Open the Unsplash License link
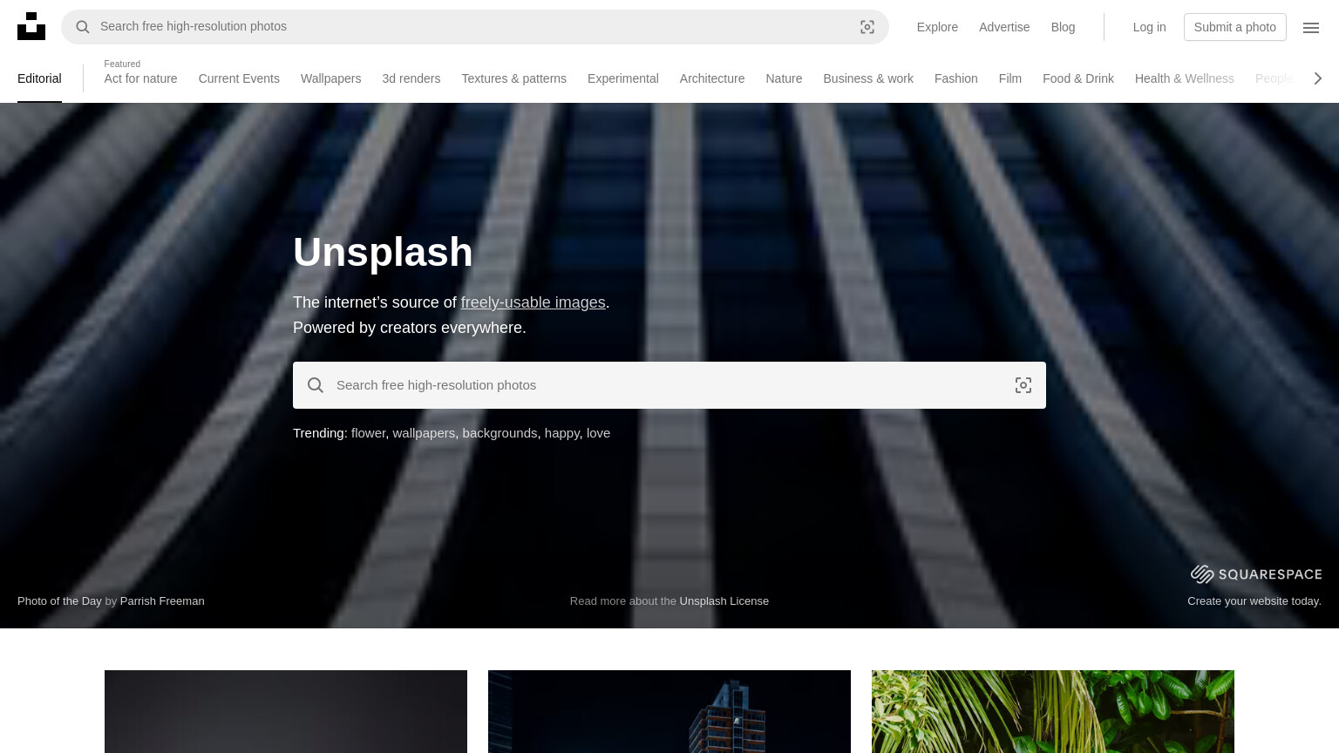The width and height of the screenshot is (1339, 753). click(x=724, y=601)
